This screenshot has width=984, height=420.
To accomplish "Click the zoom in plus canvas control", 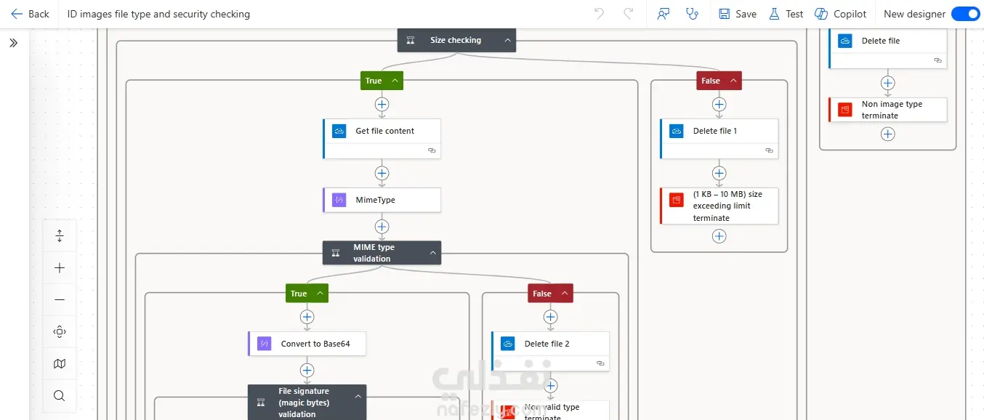I will 60,268.
